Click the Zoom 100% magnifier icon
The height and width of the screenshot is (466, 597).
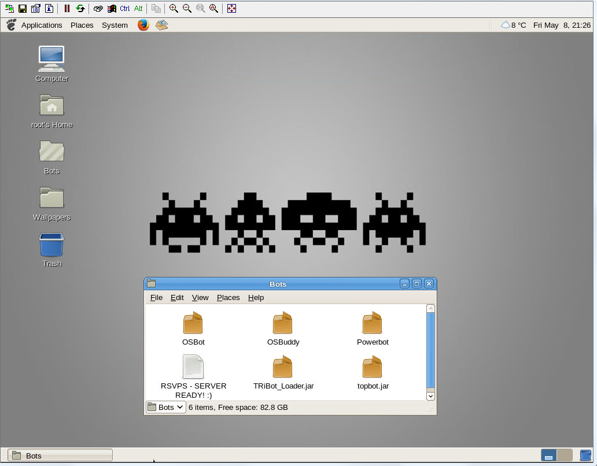[x=200, y=8]
